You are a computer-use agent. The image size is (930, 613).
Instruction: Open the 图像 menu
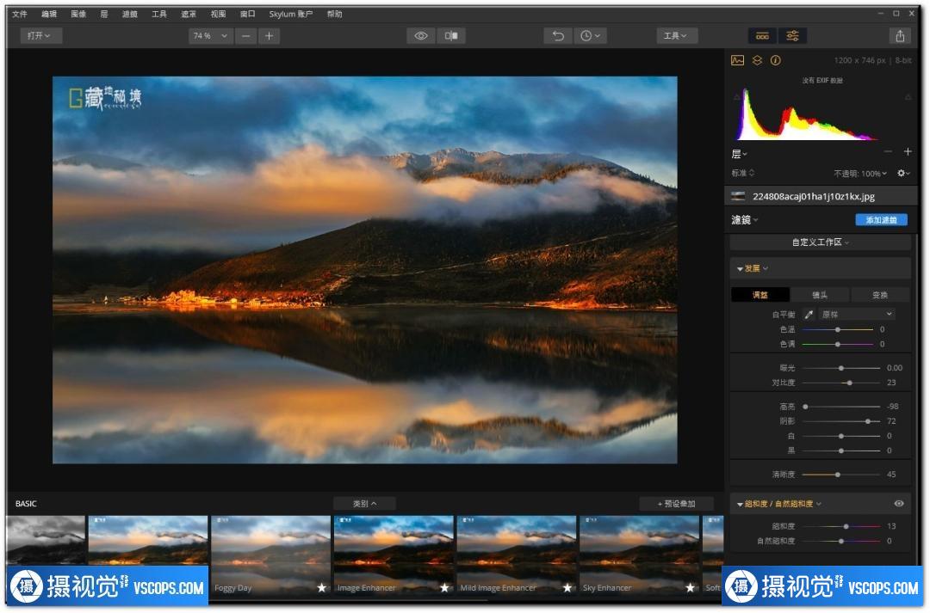pyautogui.click(x=78, y=15)
